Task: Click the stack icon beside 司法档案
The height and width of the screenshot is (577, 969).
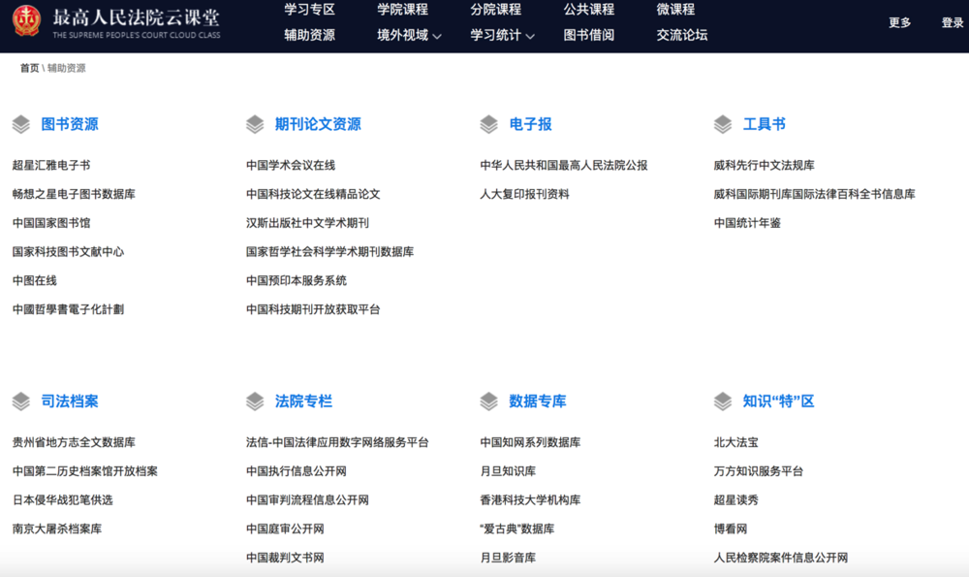Action: (21, 401)
